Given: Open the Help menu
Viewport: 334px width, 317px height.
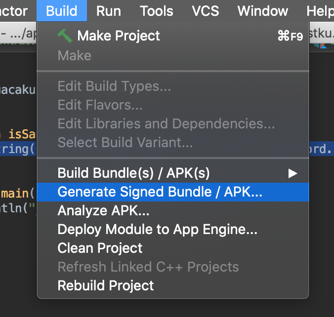Looking at the screenshot, I should (x=320, y=10).
